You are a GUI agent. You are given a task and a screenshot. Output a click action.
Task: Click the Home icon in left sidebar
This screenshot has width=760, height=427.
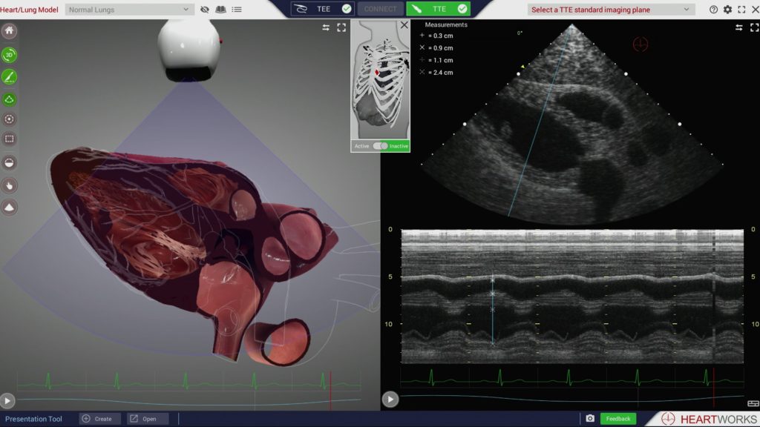(10, 32)
